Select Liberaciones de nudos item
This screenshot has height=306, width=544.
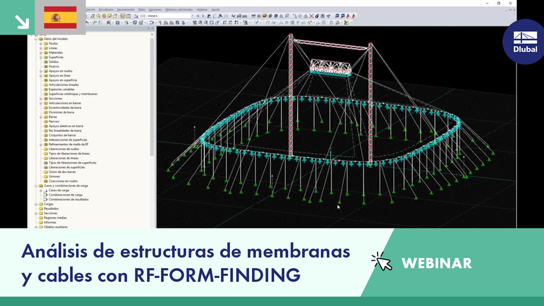tap(64, 149)
